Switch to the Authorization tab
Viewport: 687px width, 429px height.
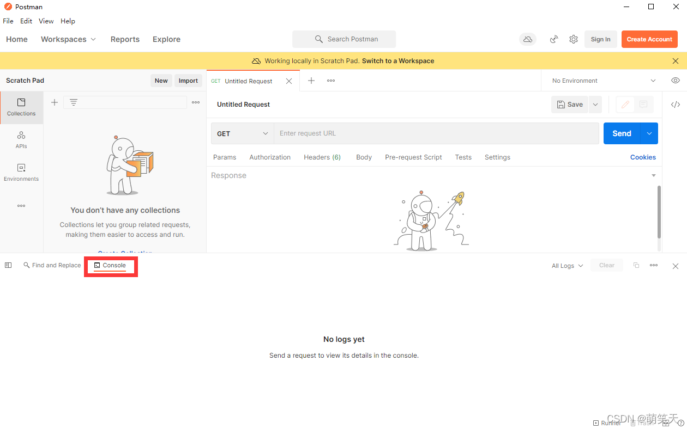pos(270,157)
